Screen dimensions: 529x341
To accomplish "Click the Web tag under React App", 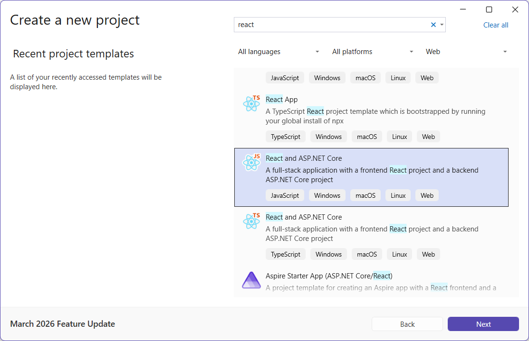I will click(428, 137).
